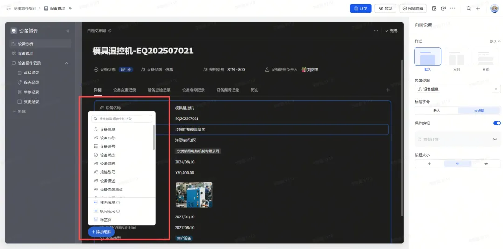Open the user avatar menu

[494, 8]
